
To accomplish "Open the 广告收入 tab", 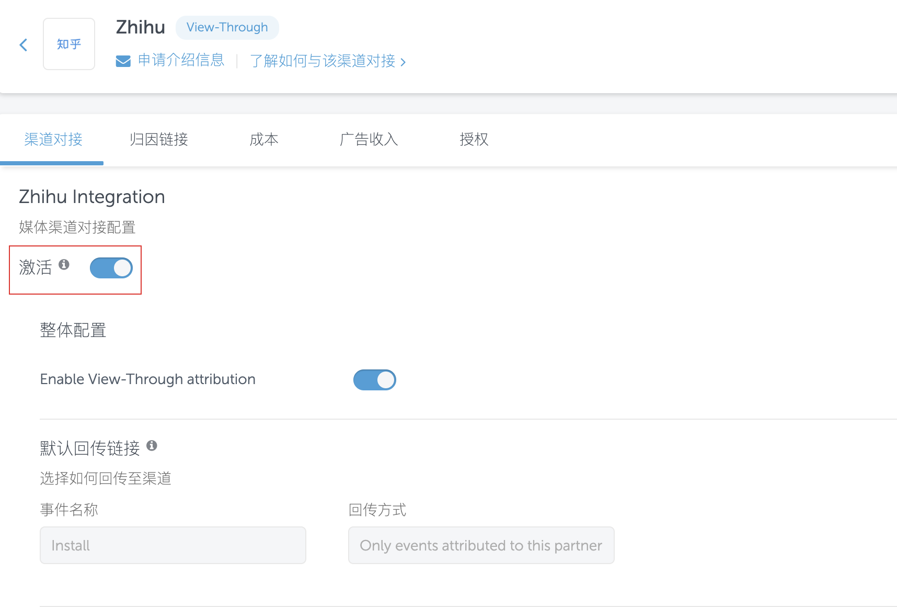I will 369,139.
